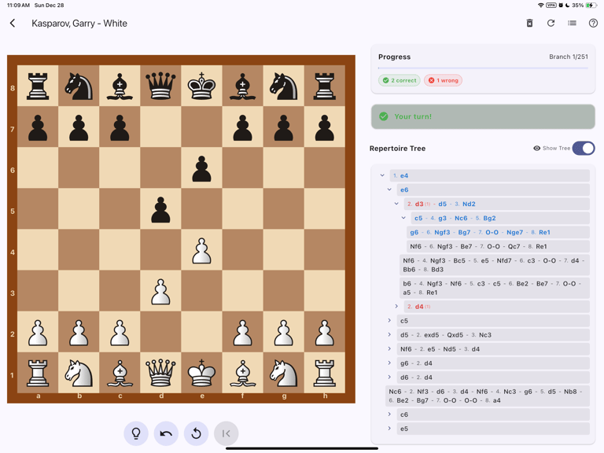
Task: Click the eye icon beside Show Tree
Action: (x=536, y=149)
